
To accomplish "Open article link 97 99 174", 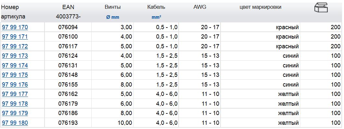I will coord(15,65).
